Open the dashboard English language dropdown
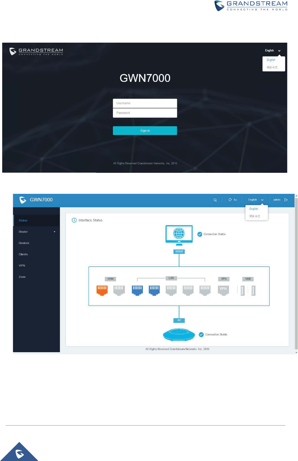The width and height of the screenshot is (298, 461). pyautogui.click(x=256, y=200)
